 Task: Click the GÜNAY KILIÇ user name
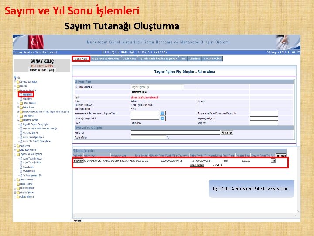pos(42,62)
